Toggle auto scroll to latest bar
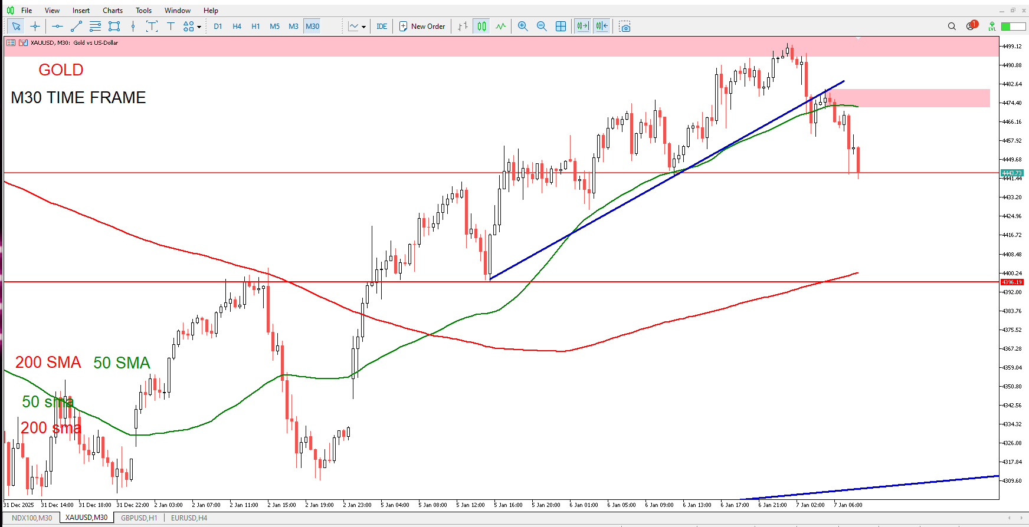1029x527 pixels. (x=583, y=26)
